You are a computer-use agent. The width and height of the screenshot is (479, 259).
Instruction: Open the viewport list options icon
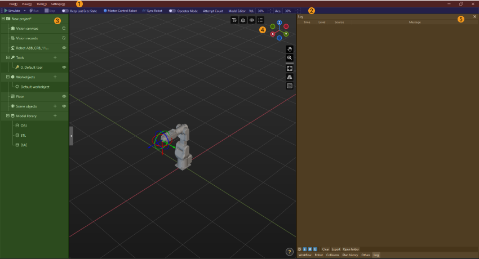260,20
